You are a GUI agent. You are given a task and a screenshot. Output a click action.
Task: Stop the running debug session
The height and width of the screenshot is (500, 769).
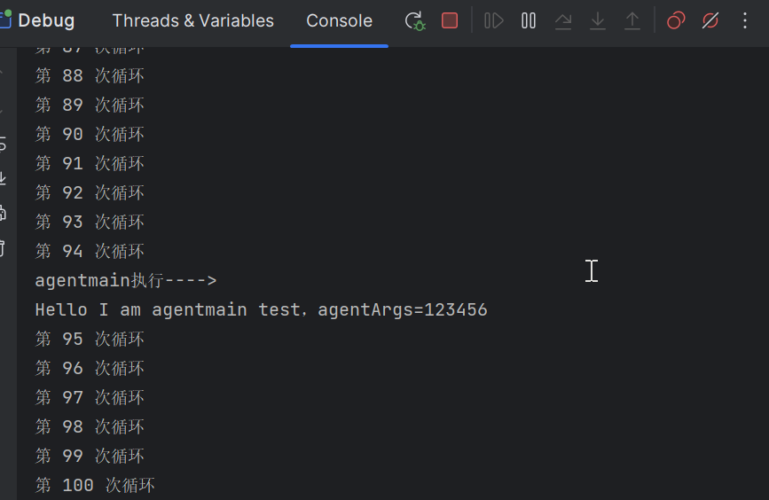pyautogui.click(x=449, y=20)
